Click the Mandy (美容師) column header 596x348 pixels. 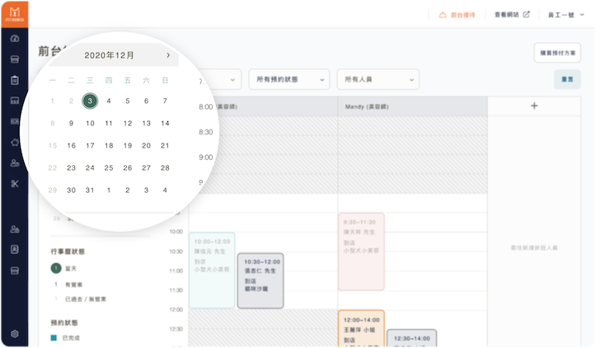413,106
